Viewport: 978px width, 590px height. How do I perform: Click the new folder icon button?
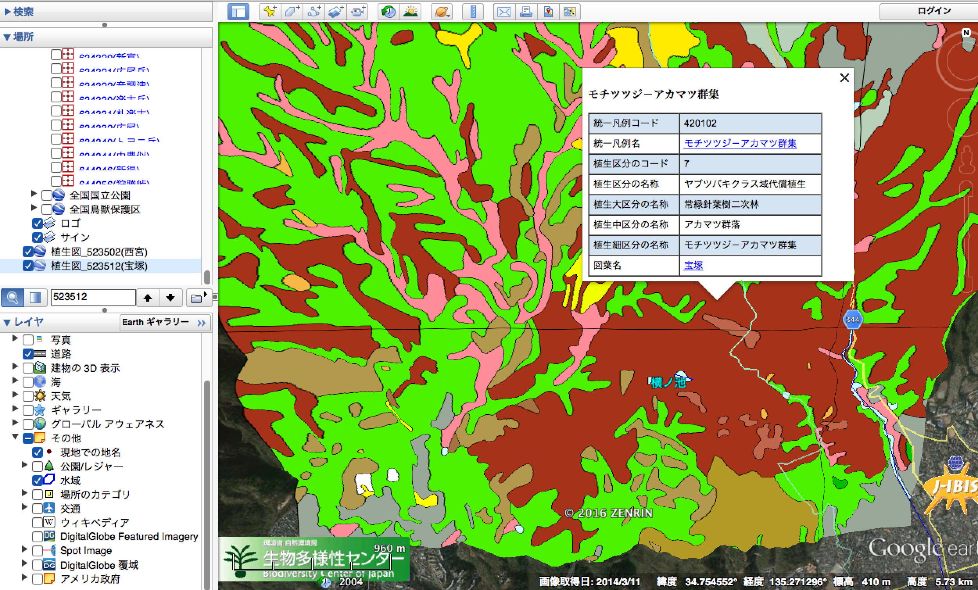coord(198,297)
